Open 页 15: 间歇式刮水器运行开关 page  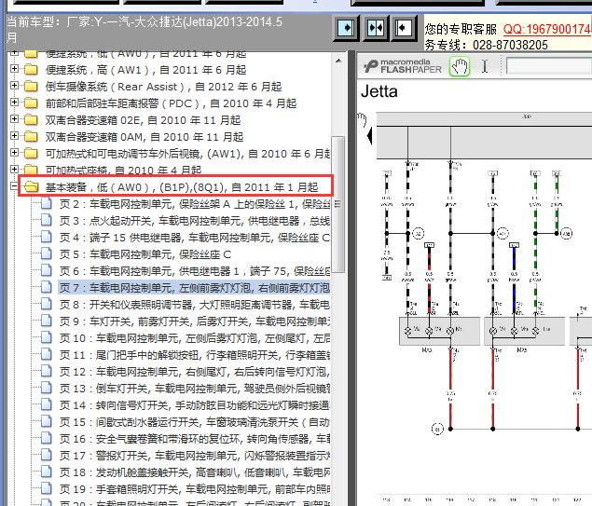195,422
